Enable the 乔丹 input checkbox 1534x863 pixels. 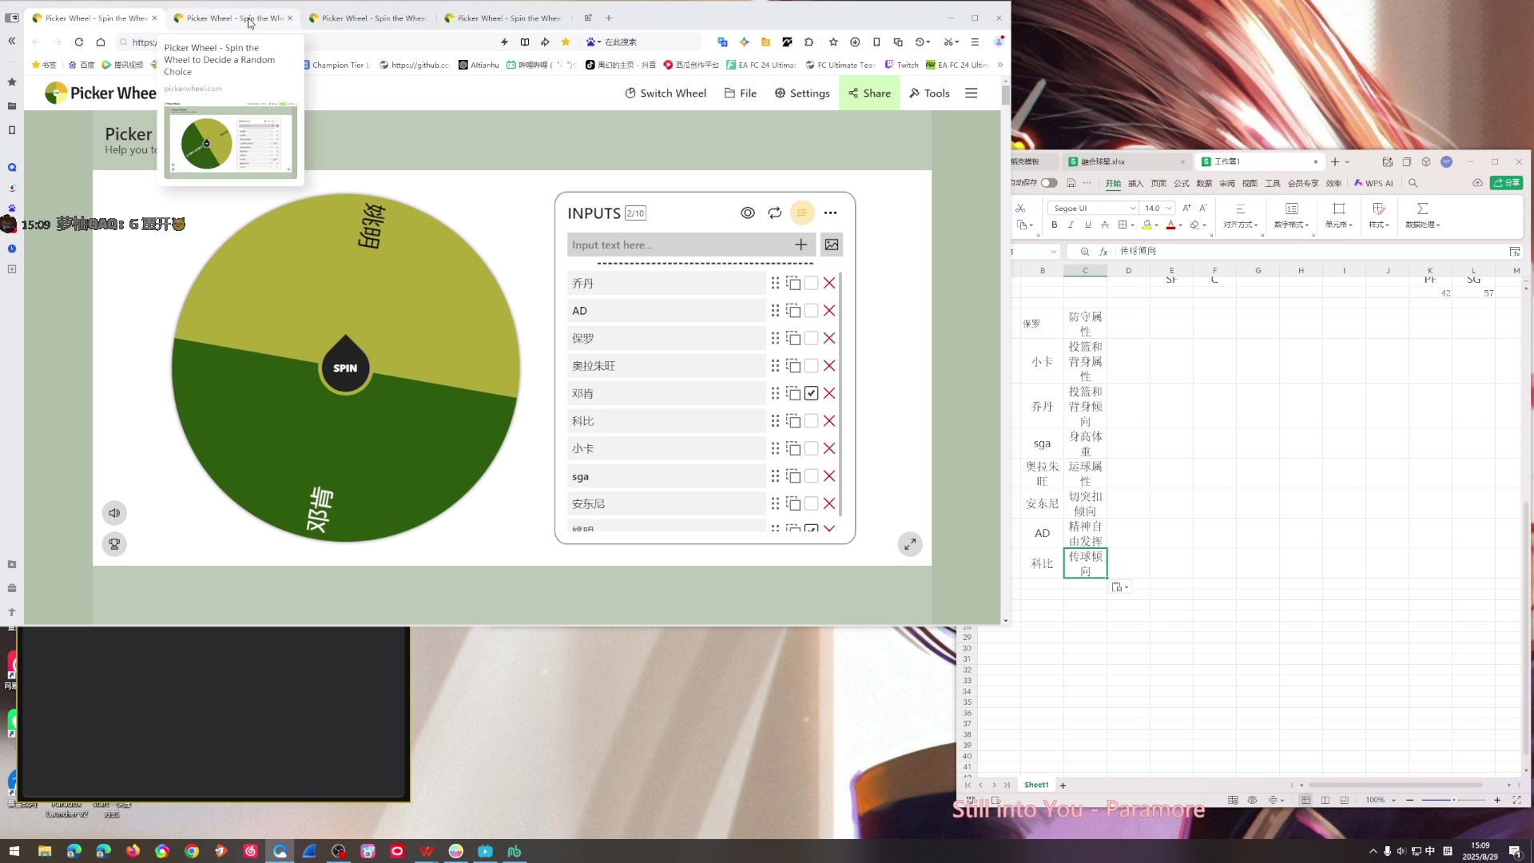(811, 283)
